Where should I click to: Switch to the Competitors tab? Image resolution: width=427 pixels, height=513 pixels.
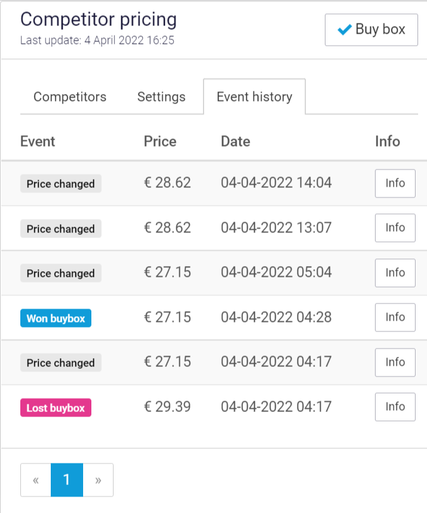coord(70,97)
